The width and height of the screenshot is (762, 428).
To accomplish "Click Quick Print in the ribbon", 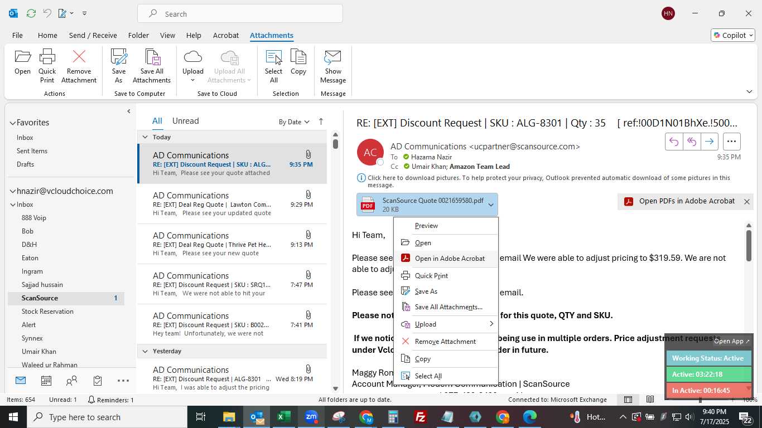I will [47, 66].
